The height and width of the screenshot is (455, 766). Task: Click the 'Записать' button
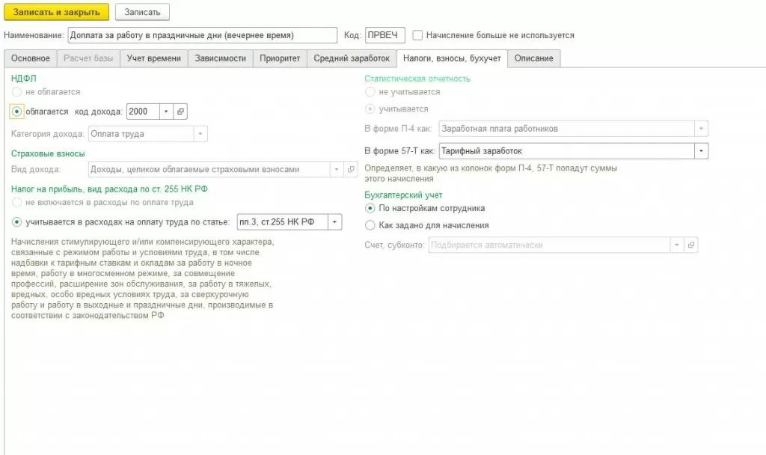click(142, 12)
